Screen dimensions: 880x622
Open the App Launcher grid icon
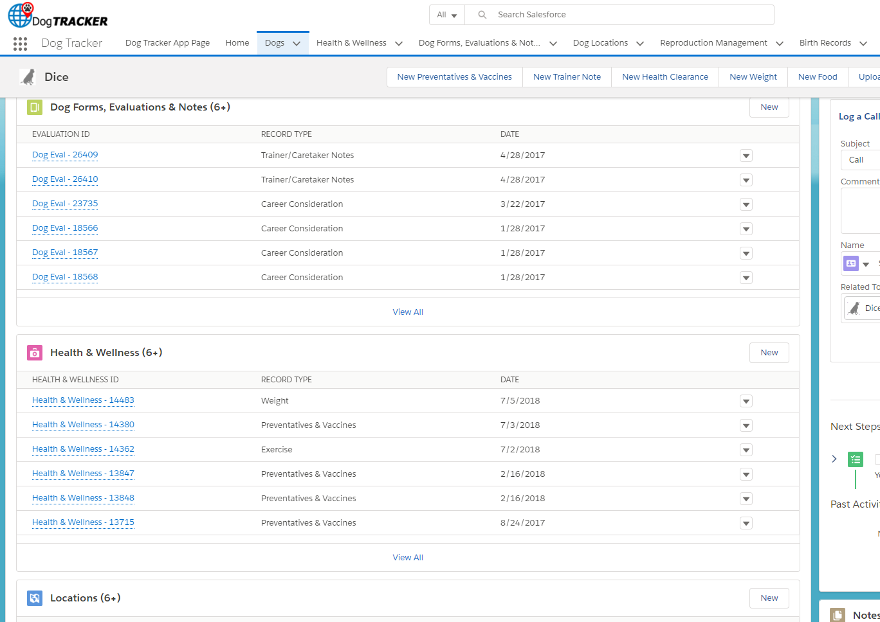pos(20,43)
